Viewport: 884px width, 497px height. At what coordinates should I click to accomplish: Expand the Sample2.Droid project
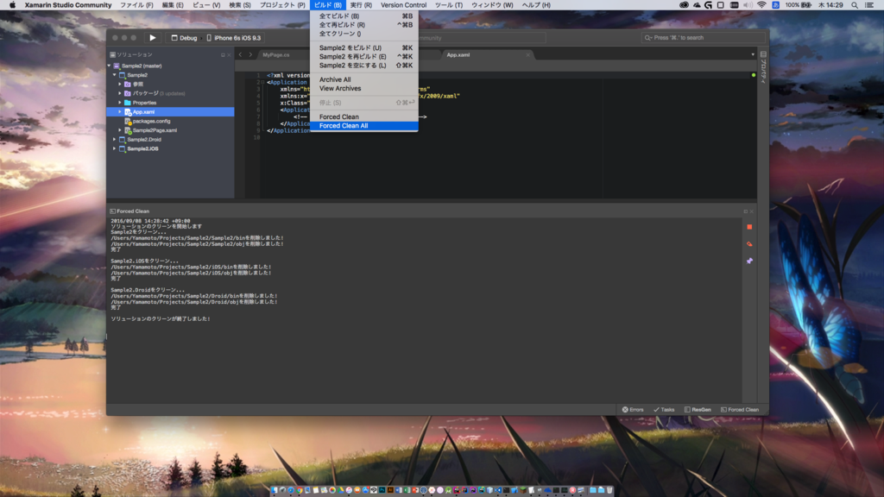(x=115, y=139)
